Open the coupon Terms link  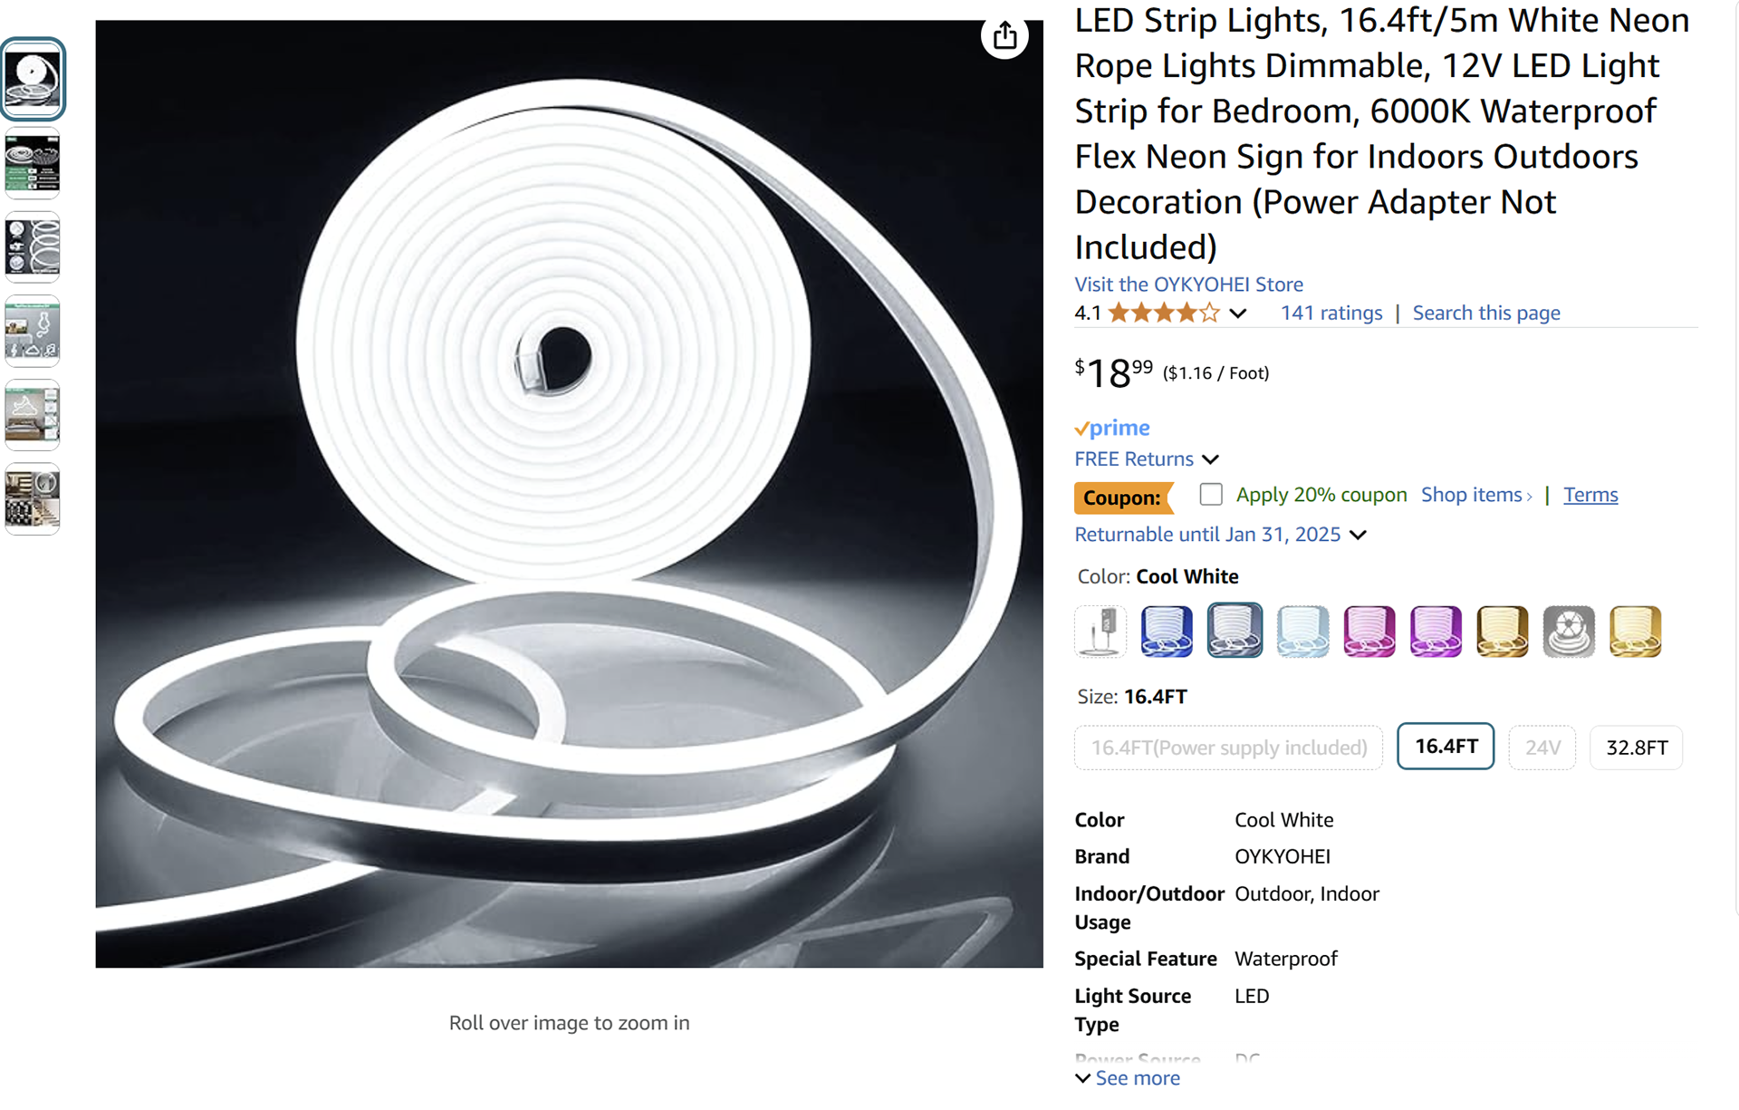click(1590, 495)
